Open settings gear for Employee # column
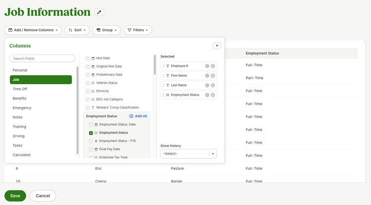Screen dimensions: 371x205 point(207,66)
